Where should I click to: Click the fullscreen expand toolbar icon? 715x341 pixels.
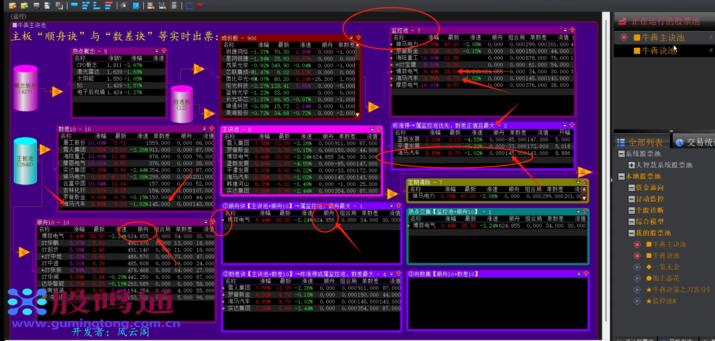click(x=189, y=6)
